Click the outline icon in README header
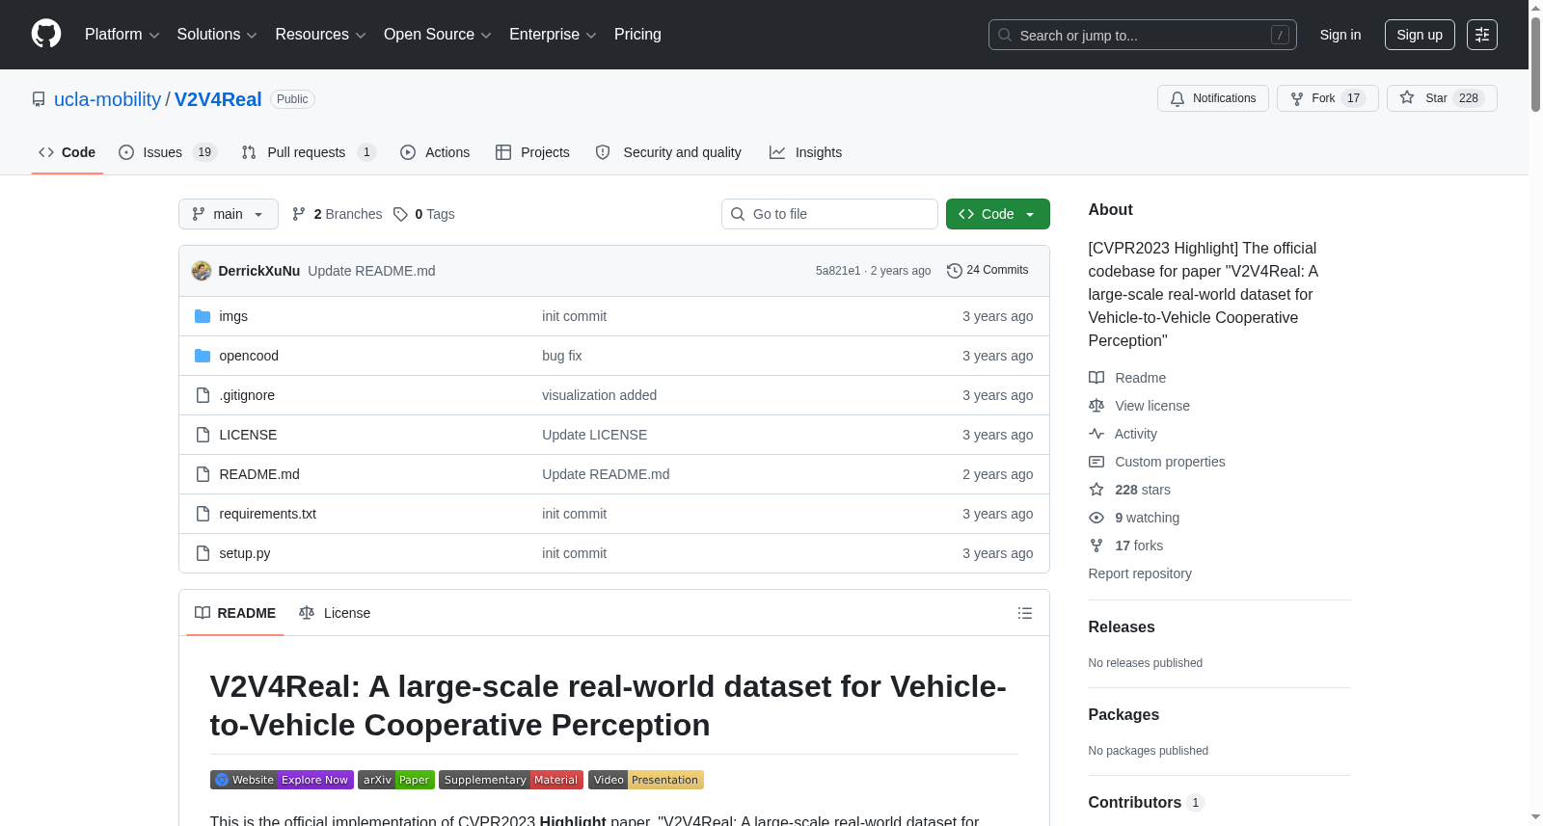This screenshot has height=826, width=1543. click(1025, 613)
